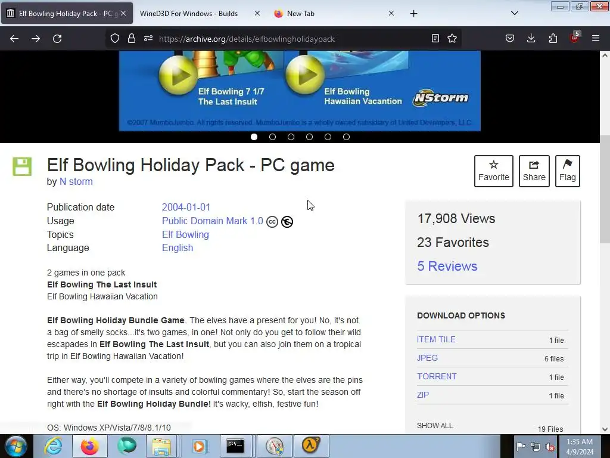The height and width of the screenshot is (458, 610).
Task: Flag this item
Action: click(x=568, y=171)
